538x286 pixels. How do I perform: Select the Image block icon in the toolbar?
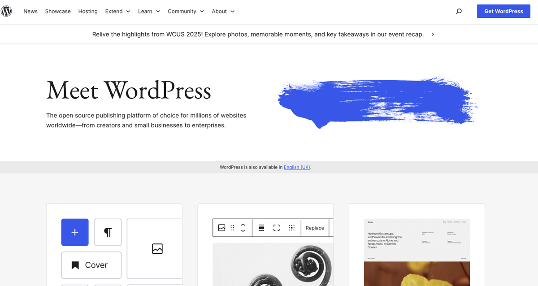(x=222, y=228)
